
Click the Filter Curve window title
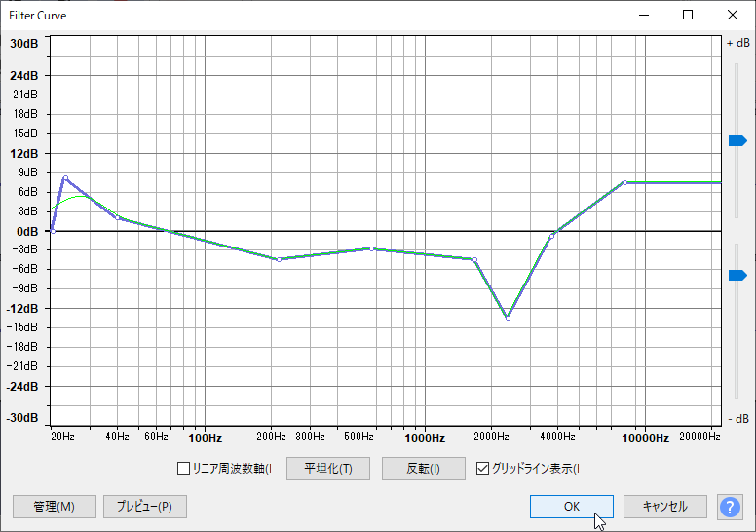(38, 16)
